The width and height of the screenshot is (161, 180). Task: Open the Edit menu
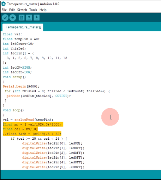click(x=12, y=10)
